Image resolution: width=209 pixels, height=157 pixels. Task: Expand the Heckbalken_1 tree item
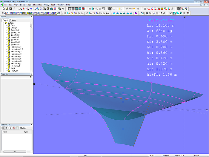pos(6,47)
